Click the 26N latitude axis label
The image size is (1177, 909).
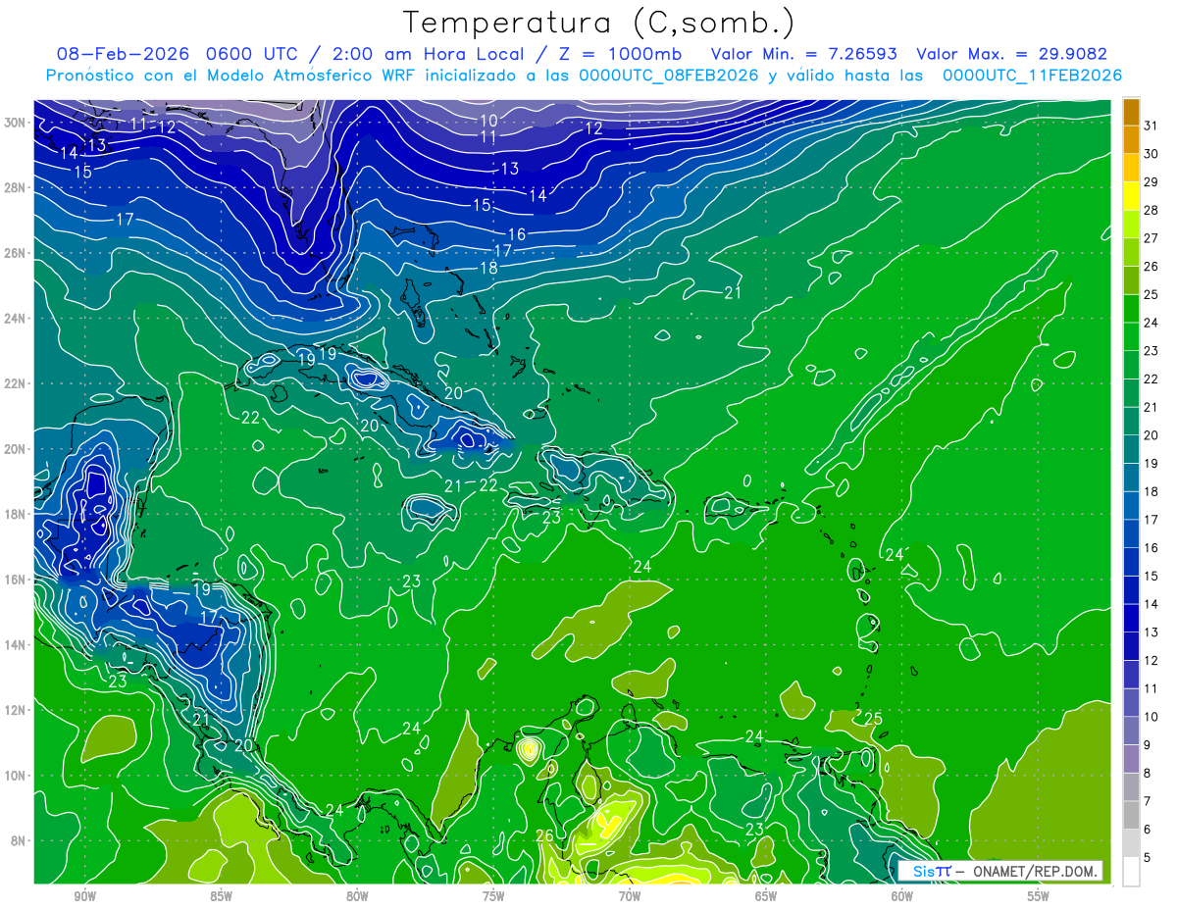(15, 253)
